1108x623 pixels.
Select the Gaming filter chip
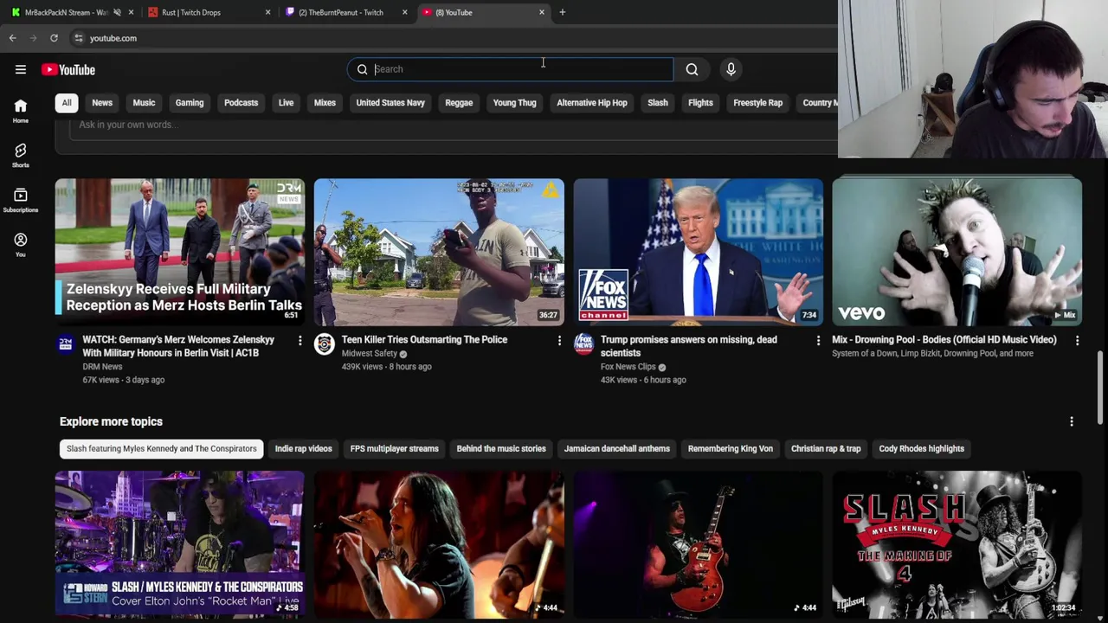point(190,103)
